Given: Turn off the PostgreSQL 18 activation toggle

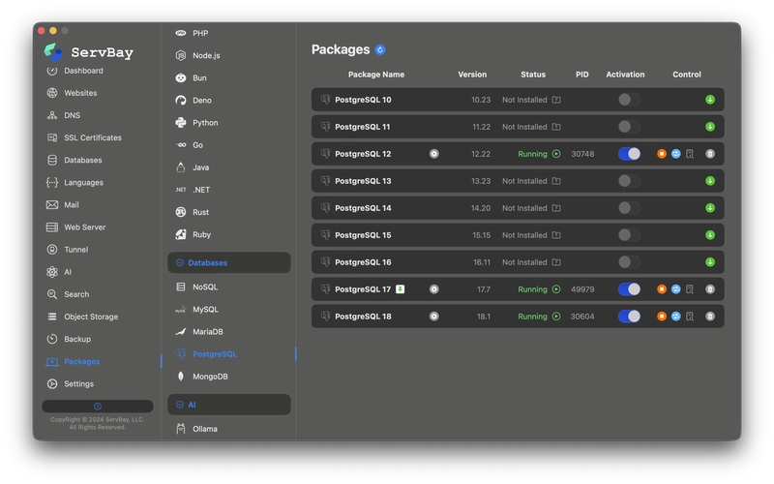Looking at the screenshot, I should click(x=629, y=317).
